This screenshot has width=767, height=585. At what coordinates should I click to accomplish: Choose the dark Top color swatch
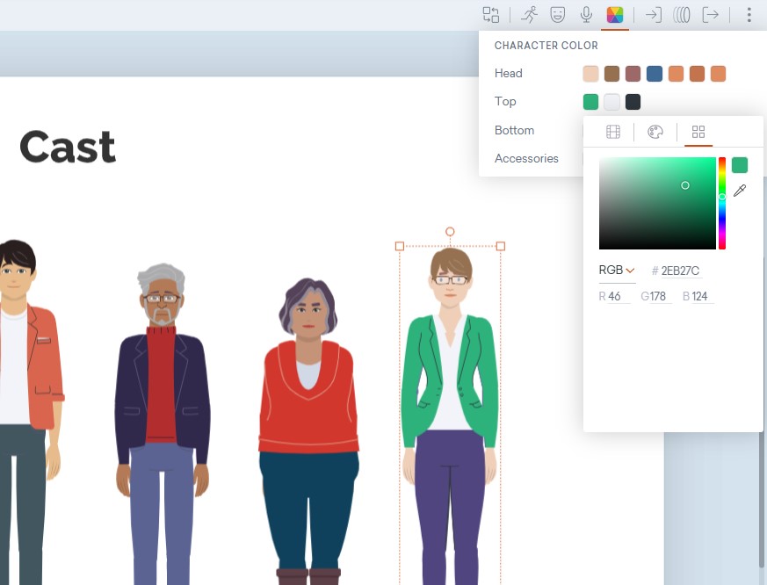633,102
